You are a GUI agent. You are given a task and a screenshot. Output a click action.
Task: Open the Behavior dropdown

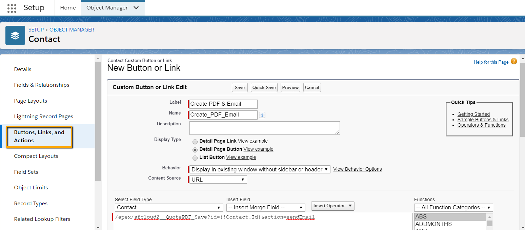260,169
